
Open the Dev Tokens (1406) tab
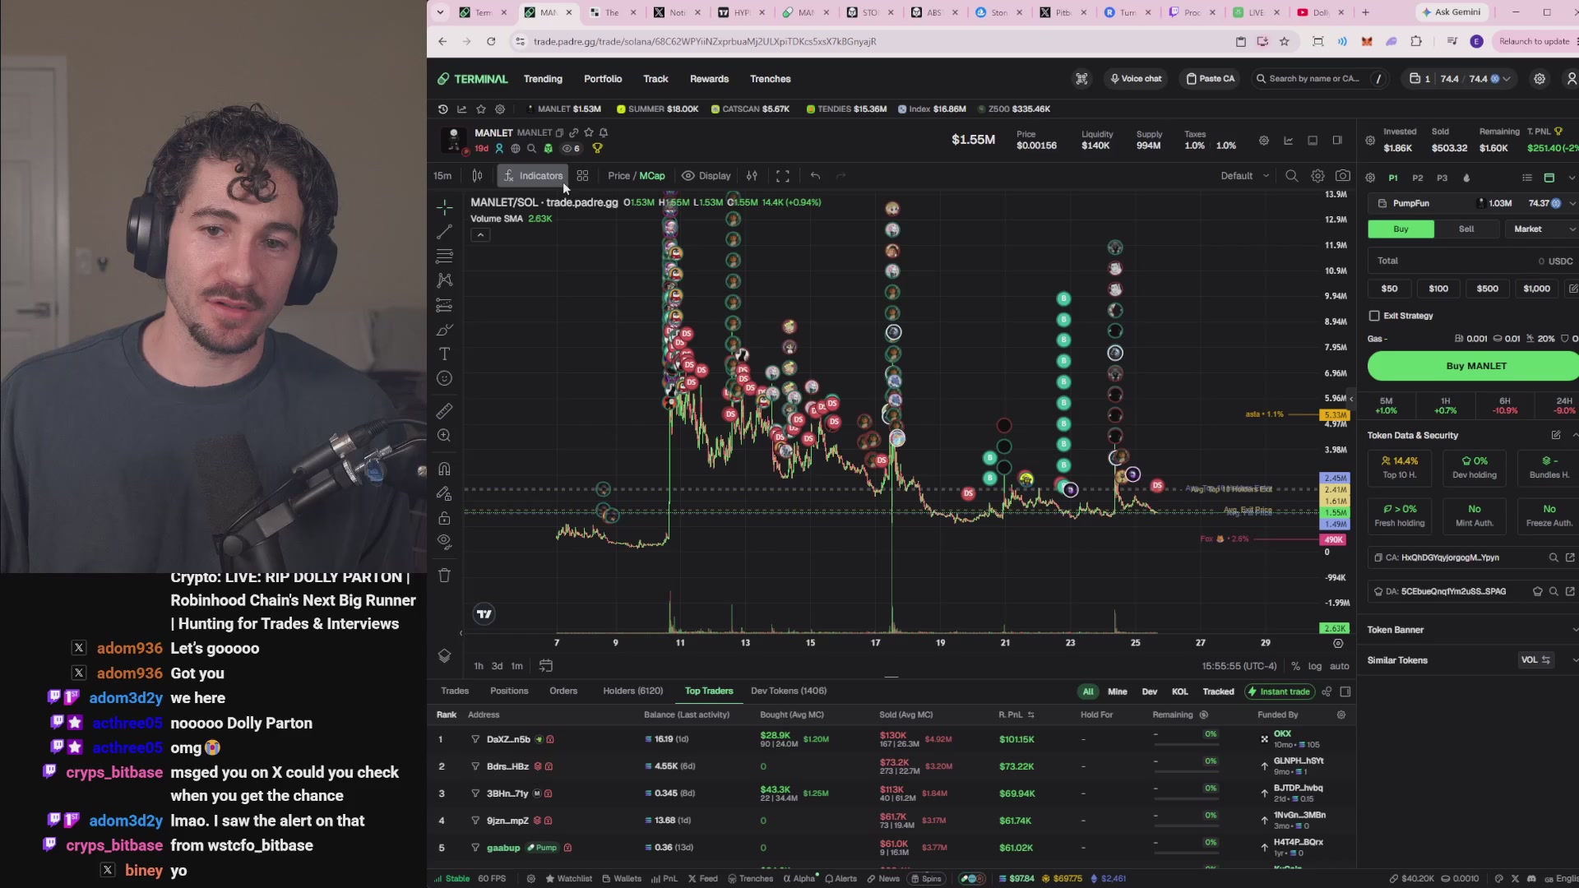(x=789, y=691)
